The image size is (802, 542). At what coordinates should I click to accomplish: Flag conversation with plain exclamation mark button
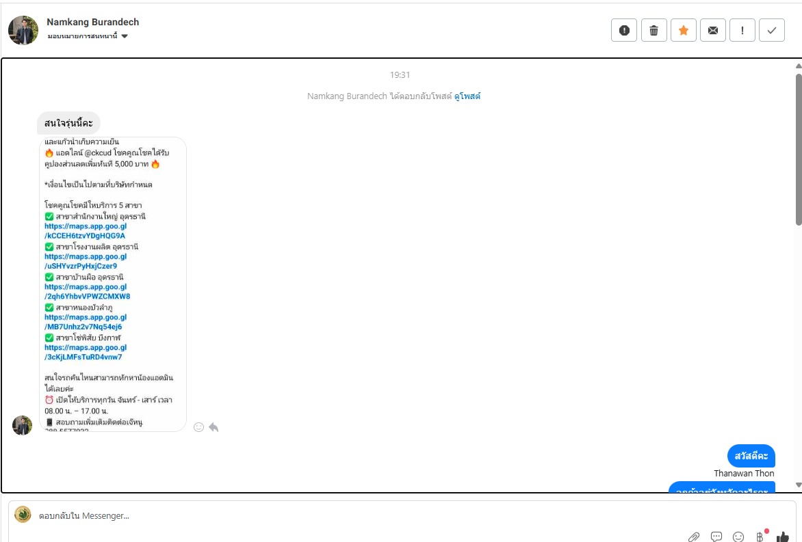(742, 30)
